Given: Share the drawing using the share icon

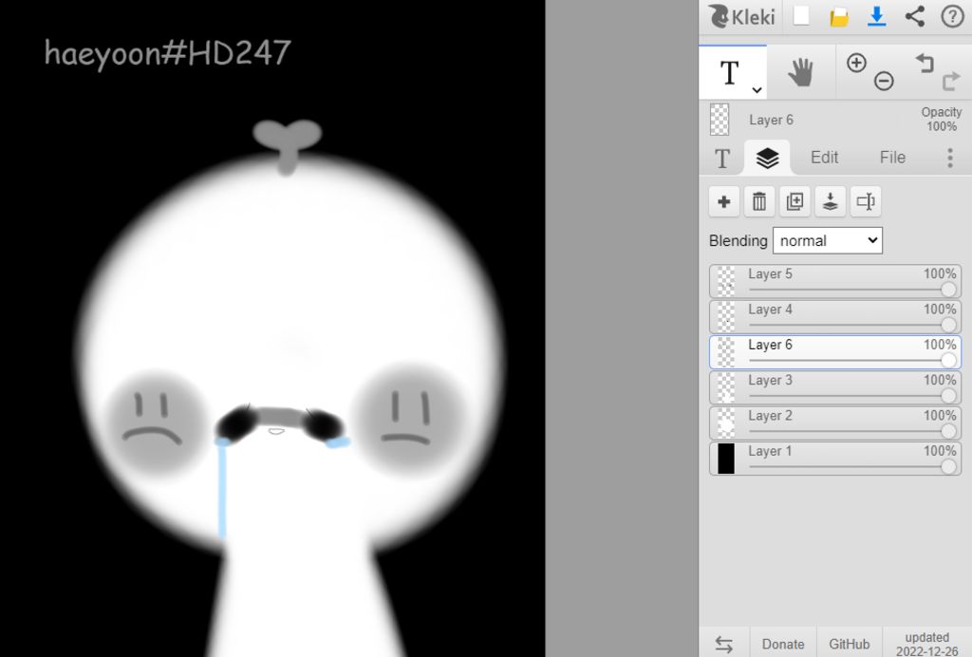Looking at the screenshot, I should [914, 17].
